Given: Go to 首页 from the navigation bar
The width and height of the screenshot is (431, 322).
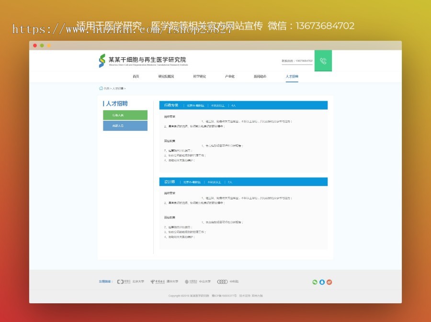Looking at the screenshot, I should 136,76.
